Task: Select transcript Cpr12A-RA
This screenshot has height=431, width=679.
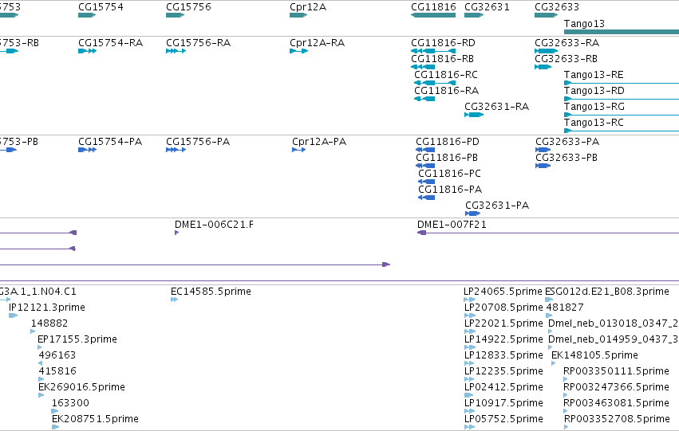Action: [x=317, y=43]
